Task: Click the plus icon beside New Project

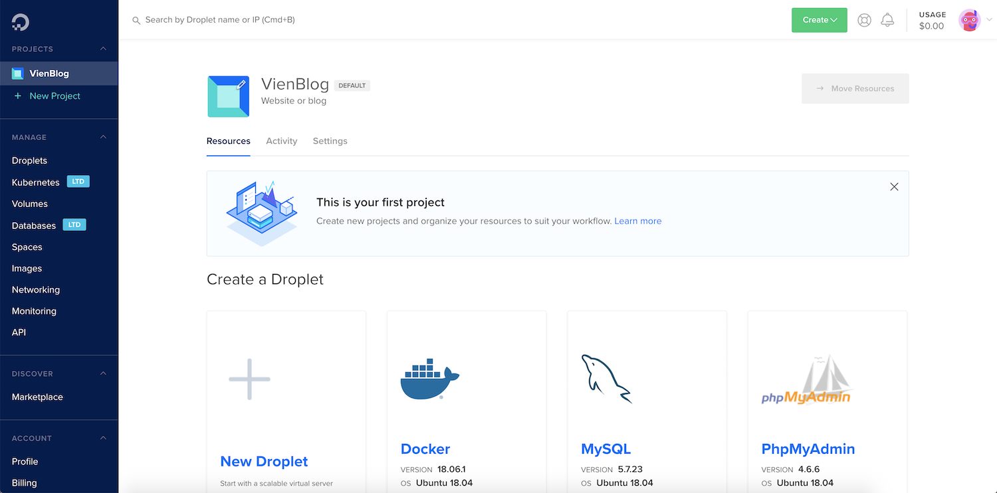Action: (x=18, y=96)
